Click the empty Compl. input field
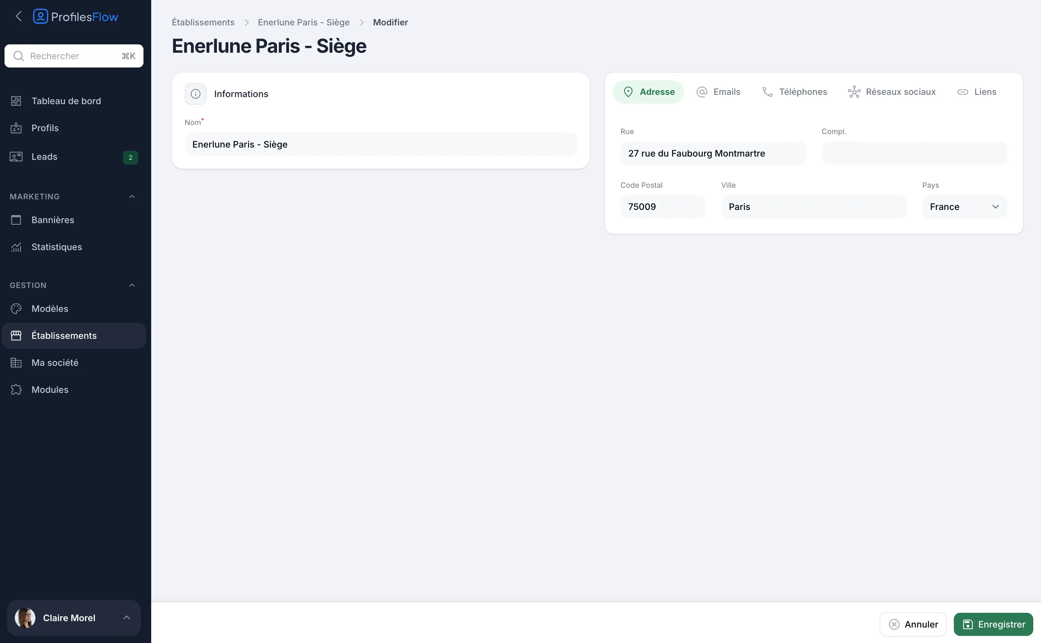The width and height of the screenshot is (1041, 643). click(915, 154)
